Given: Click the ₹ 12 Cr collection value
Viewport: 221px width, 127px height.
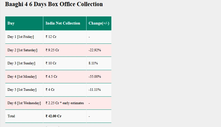Looking at the screenshot, I should [x=51, y=37].
